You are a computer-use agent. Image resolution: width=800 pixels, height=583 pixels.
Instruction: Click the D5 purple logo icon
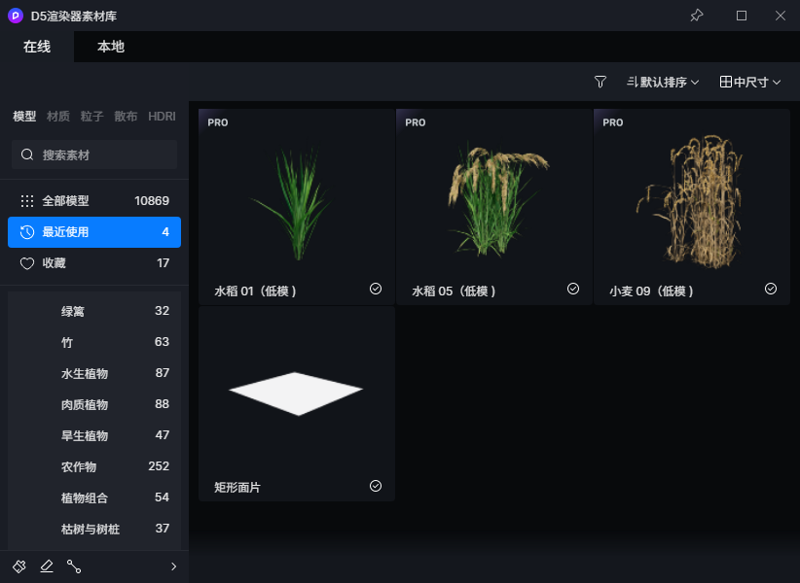[16, 16]
